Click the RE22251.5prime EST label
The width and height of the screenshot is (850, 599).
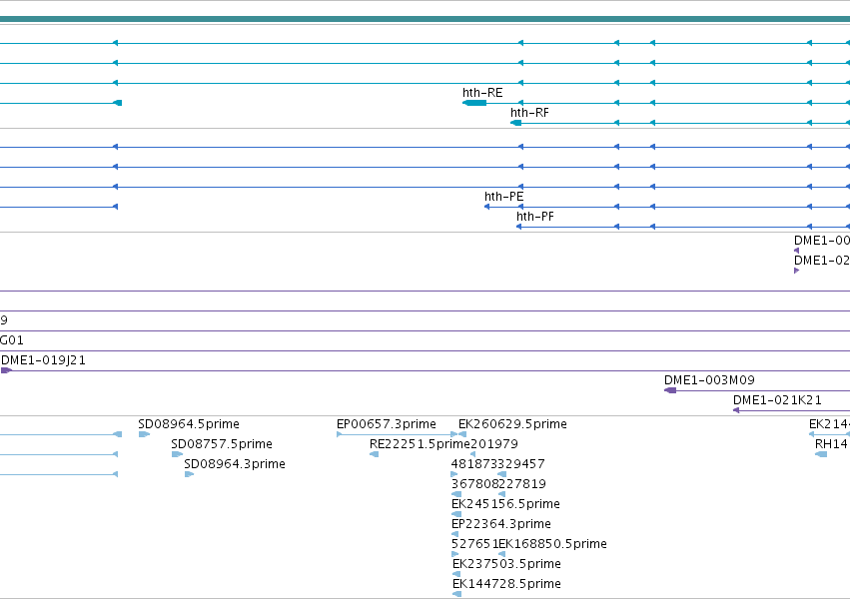420,444
